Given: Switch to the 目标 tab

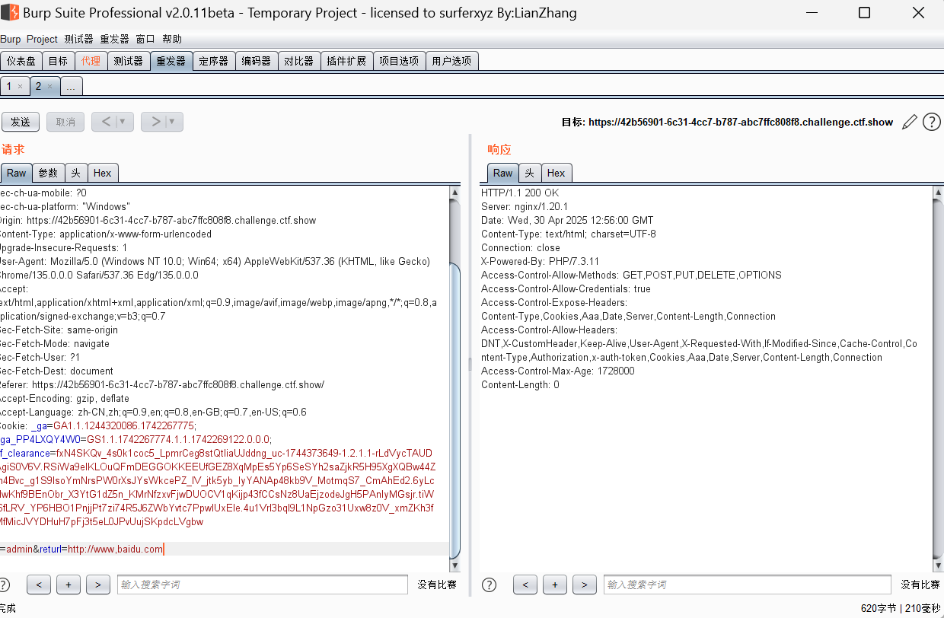Looking at the screenshot, I should (58, 61).
